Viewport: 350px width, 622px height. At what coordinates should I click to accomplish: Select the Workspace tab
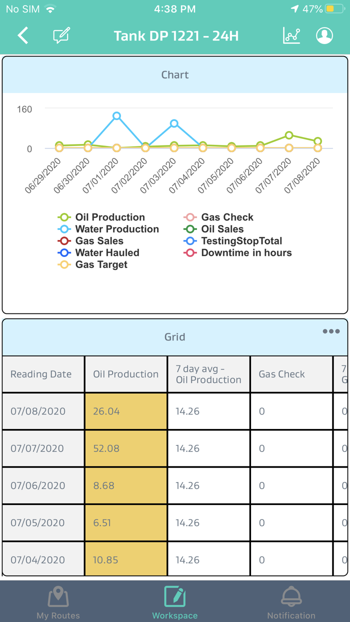coord(175,602)
